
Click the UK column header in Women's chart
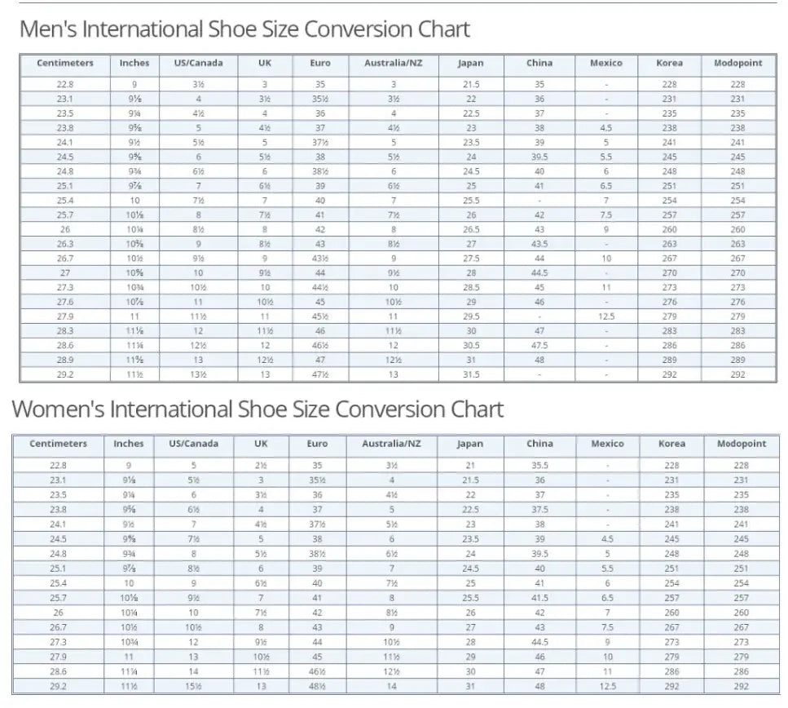[x=261, y=445]
